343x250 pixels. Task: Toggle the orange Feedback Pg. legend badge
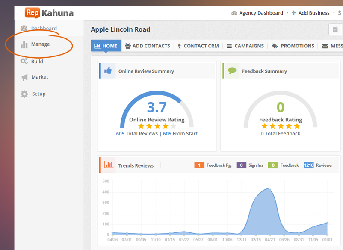(x=199, y=165)
